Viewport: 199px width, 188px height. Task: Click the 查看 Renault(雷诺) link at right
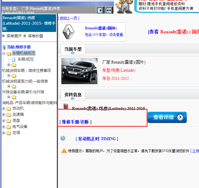pyautogui.click(x=173, y=32)
